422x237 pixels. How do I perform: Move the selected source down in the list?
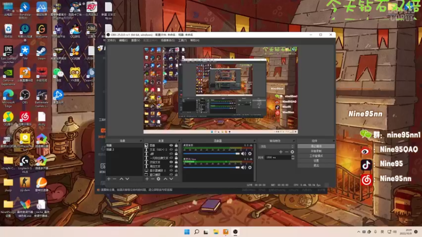pos(171,179)
